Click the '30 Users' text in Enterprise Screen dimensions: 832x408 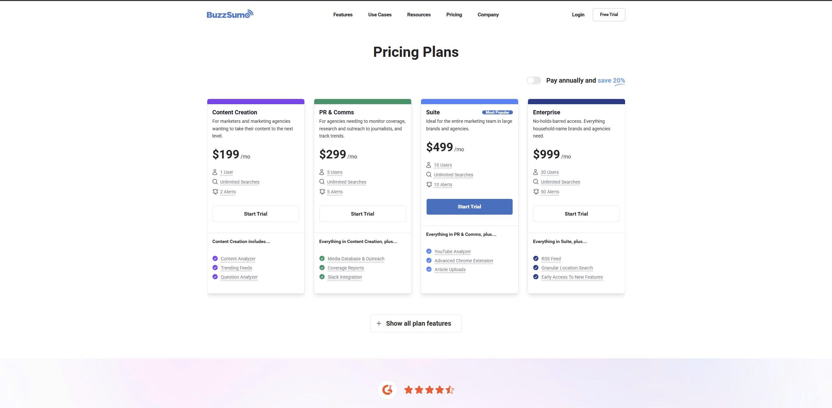tap(550, 172)
